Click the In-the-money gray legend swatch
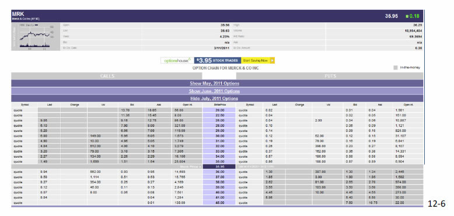Image resolution: width=454 pixels, height=216 pixels. click(x=396, y=68)
